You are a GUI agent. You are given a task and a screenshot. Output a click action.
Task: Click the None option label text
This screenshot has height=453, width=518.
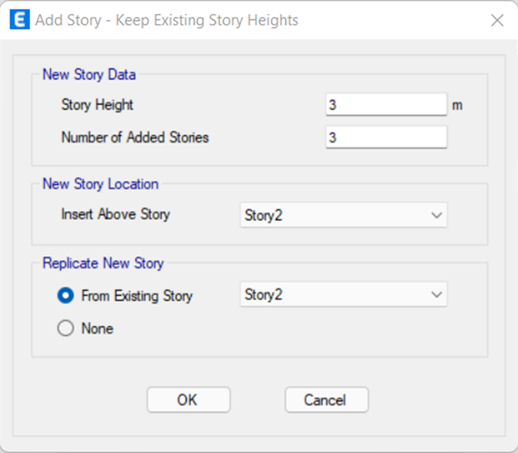click(x=98, y=329)
